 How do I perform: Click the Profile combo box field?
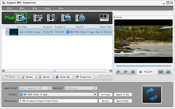click(58, 95)
